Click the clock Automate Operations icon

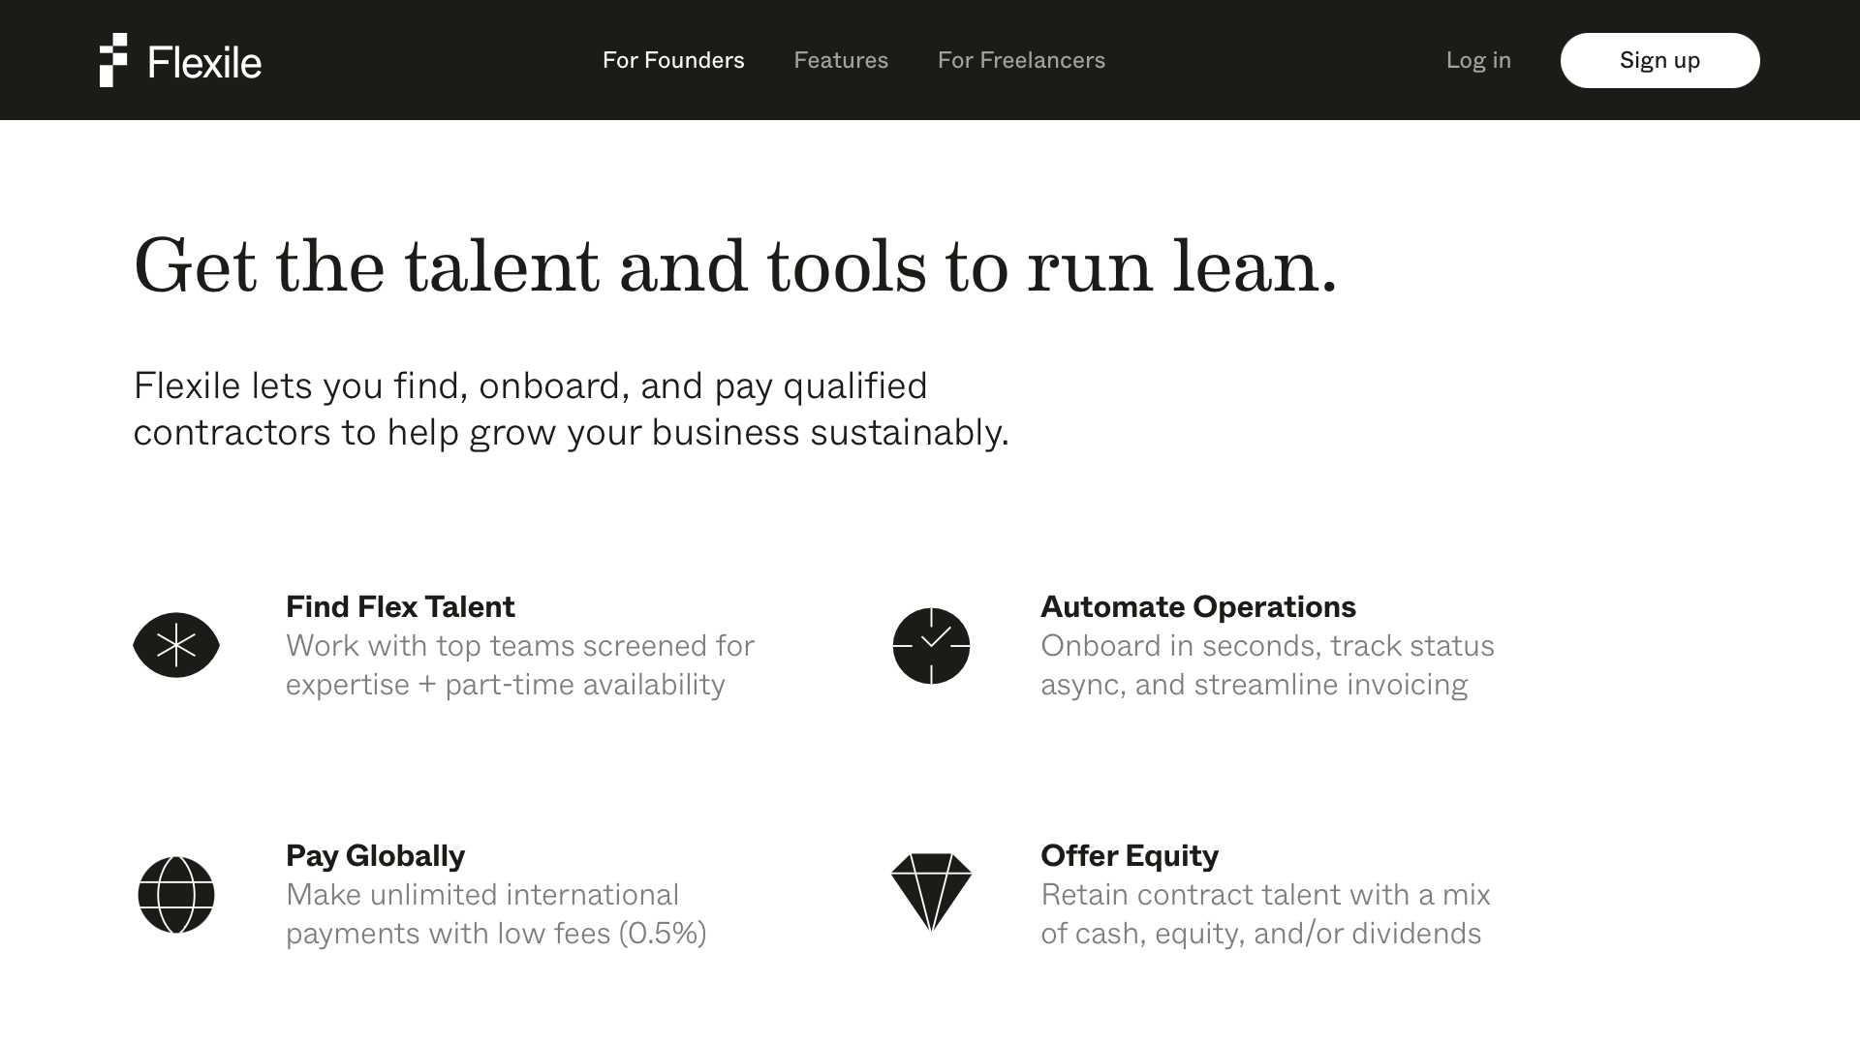tap(931, 646)
